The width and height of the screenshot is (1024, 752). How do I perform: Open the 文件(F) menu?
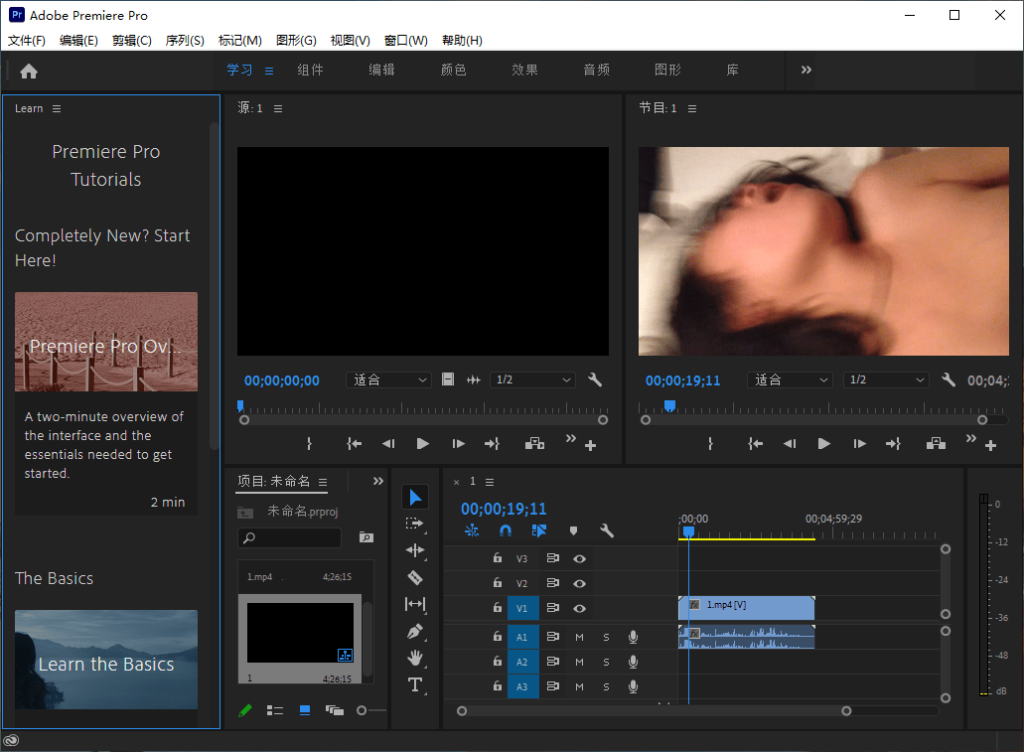[x=26, y=41]
